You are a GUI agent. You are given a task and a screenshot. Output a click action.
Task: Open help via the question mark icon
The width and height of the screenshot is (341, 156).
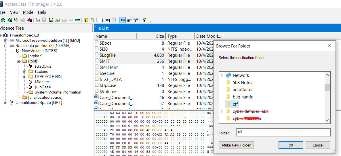click(x=144, y=20)
